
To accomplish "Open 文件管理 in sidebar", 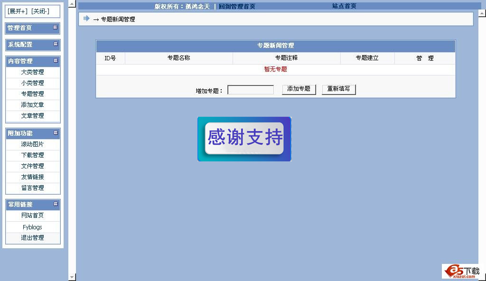I will coord(33,166).
